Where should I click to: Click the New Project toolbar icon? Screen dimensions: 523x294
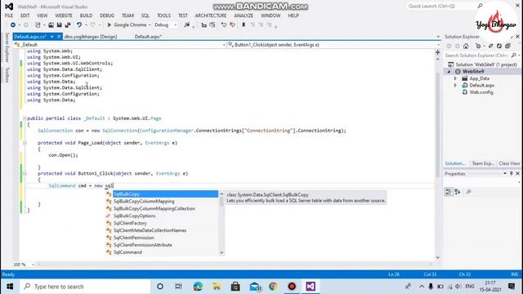pyautogui.click(x=38, y=25)
